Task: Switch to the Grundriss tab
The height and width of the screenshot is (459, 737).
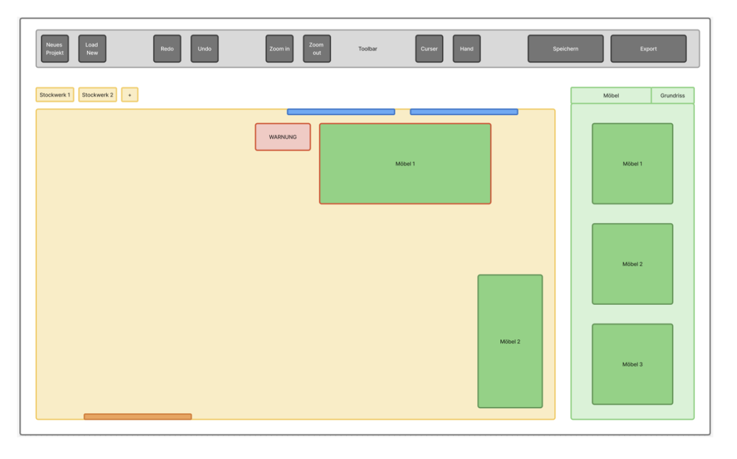Action: [x=673, y=95]
